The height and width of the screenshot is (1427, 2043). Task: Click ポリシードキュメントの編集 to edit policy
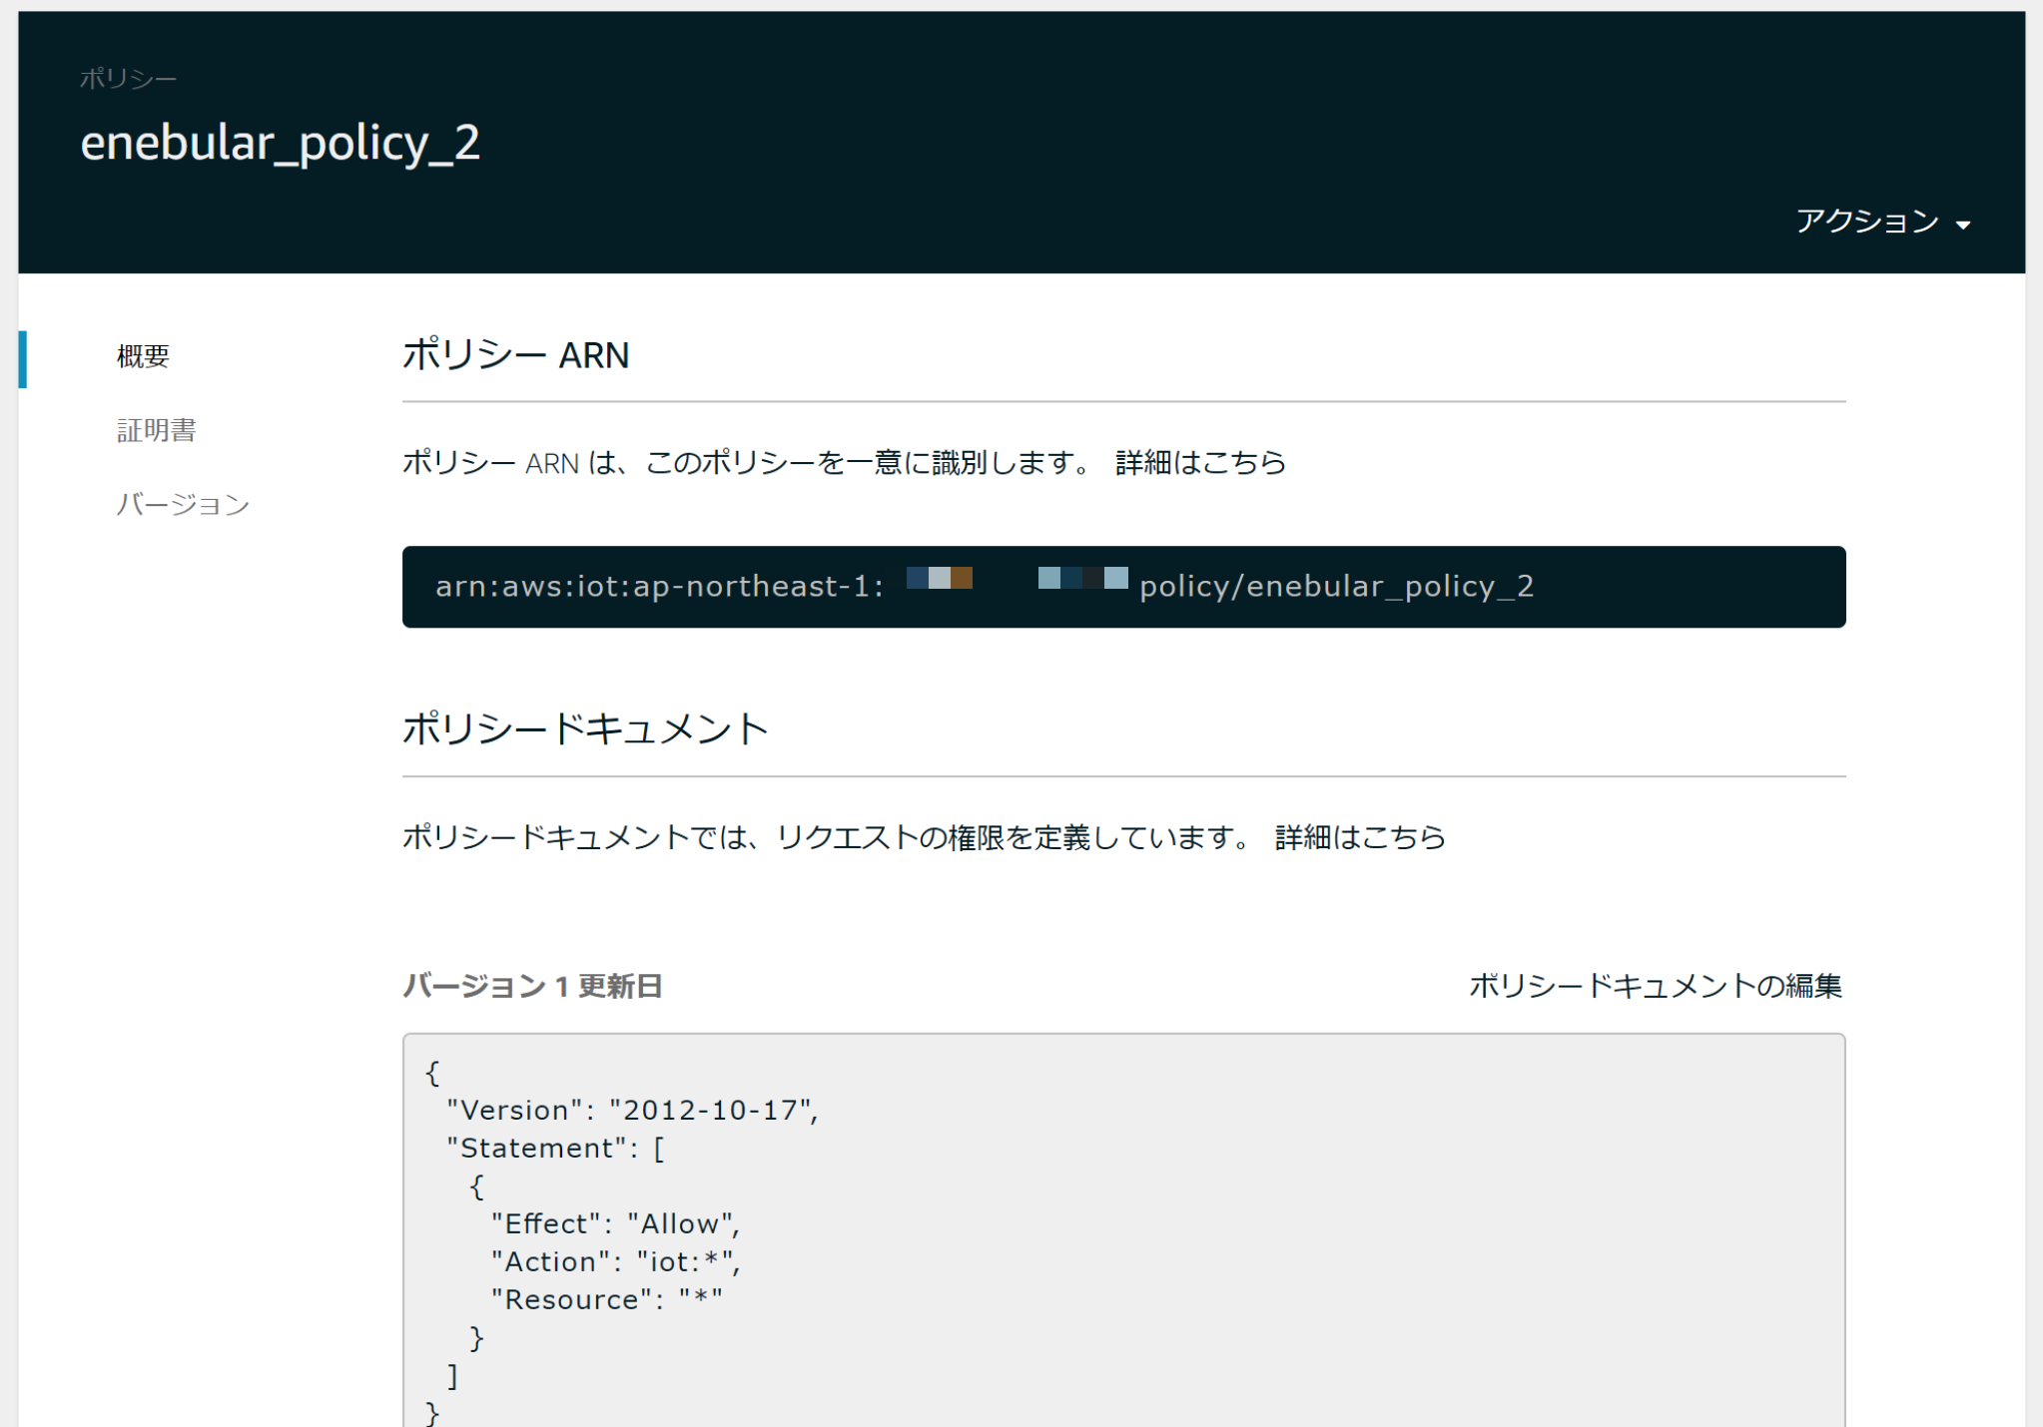tap(1655, 986)
